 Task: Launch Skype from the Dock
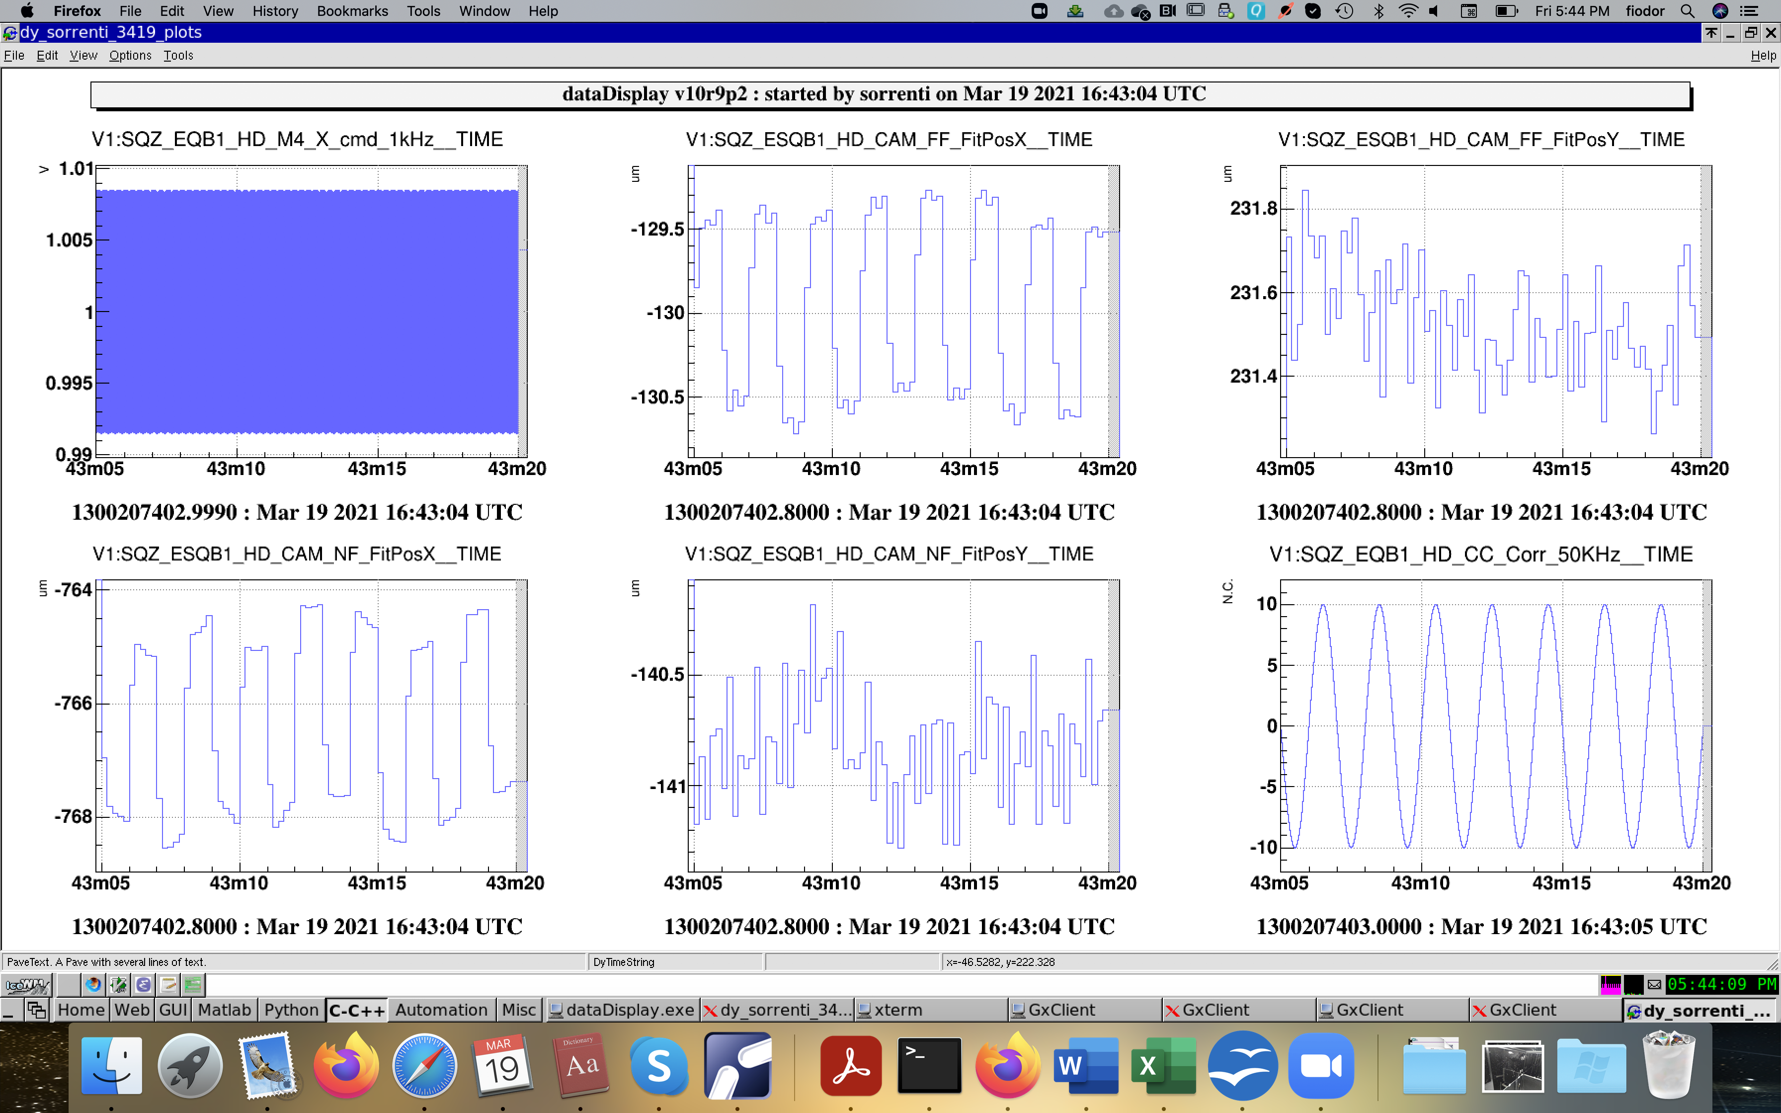659,1065
